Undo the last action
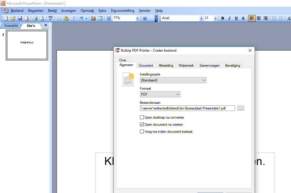 pyautogui.click(x=81, y=18)
